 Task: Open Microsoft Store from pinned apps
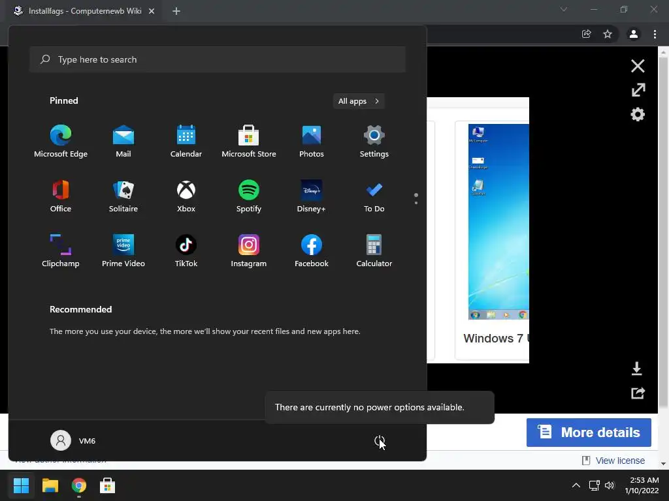coord(249,142)
